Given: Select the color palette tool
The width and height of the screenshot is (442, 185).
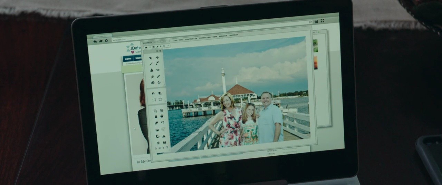Looking at the screenshot, I should tap(153, 82).
